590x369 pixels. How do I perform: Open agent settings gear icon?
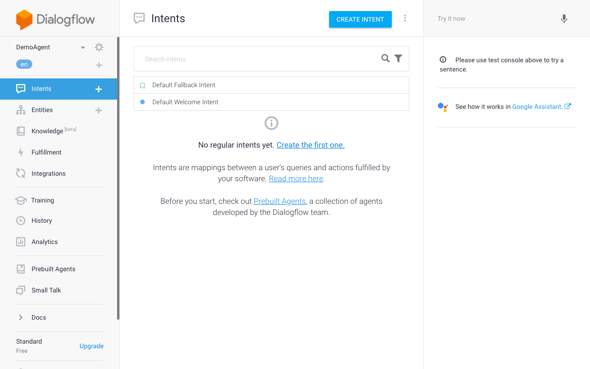99,47
